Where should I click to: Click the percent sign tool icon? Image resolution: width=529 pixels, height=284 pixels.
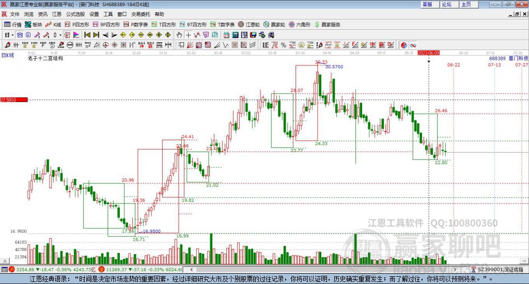click(284, 45)
